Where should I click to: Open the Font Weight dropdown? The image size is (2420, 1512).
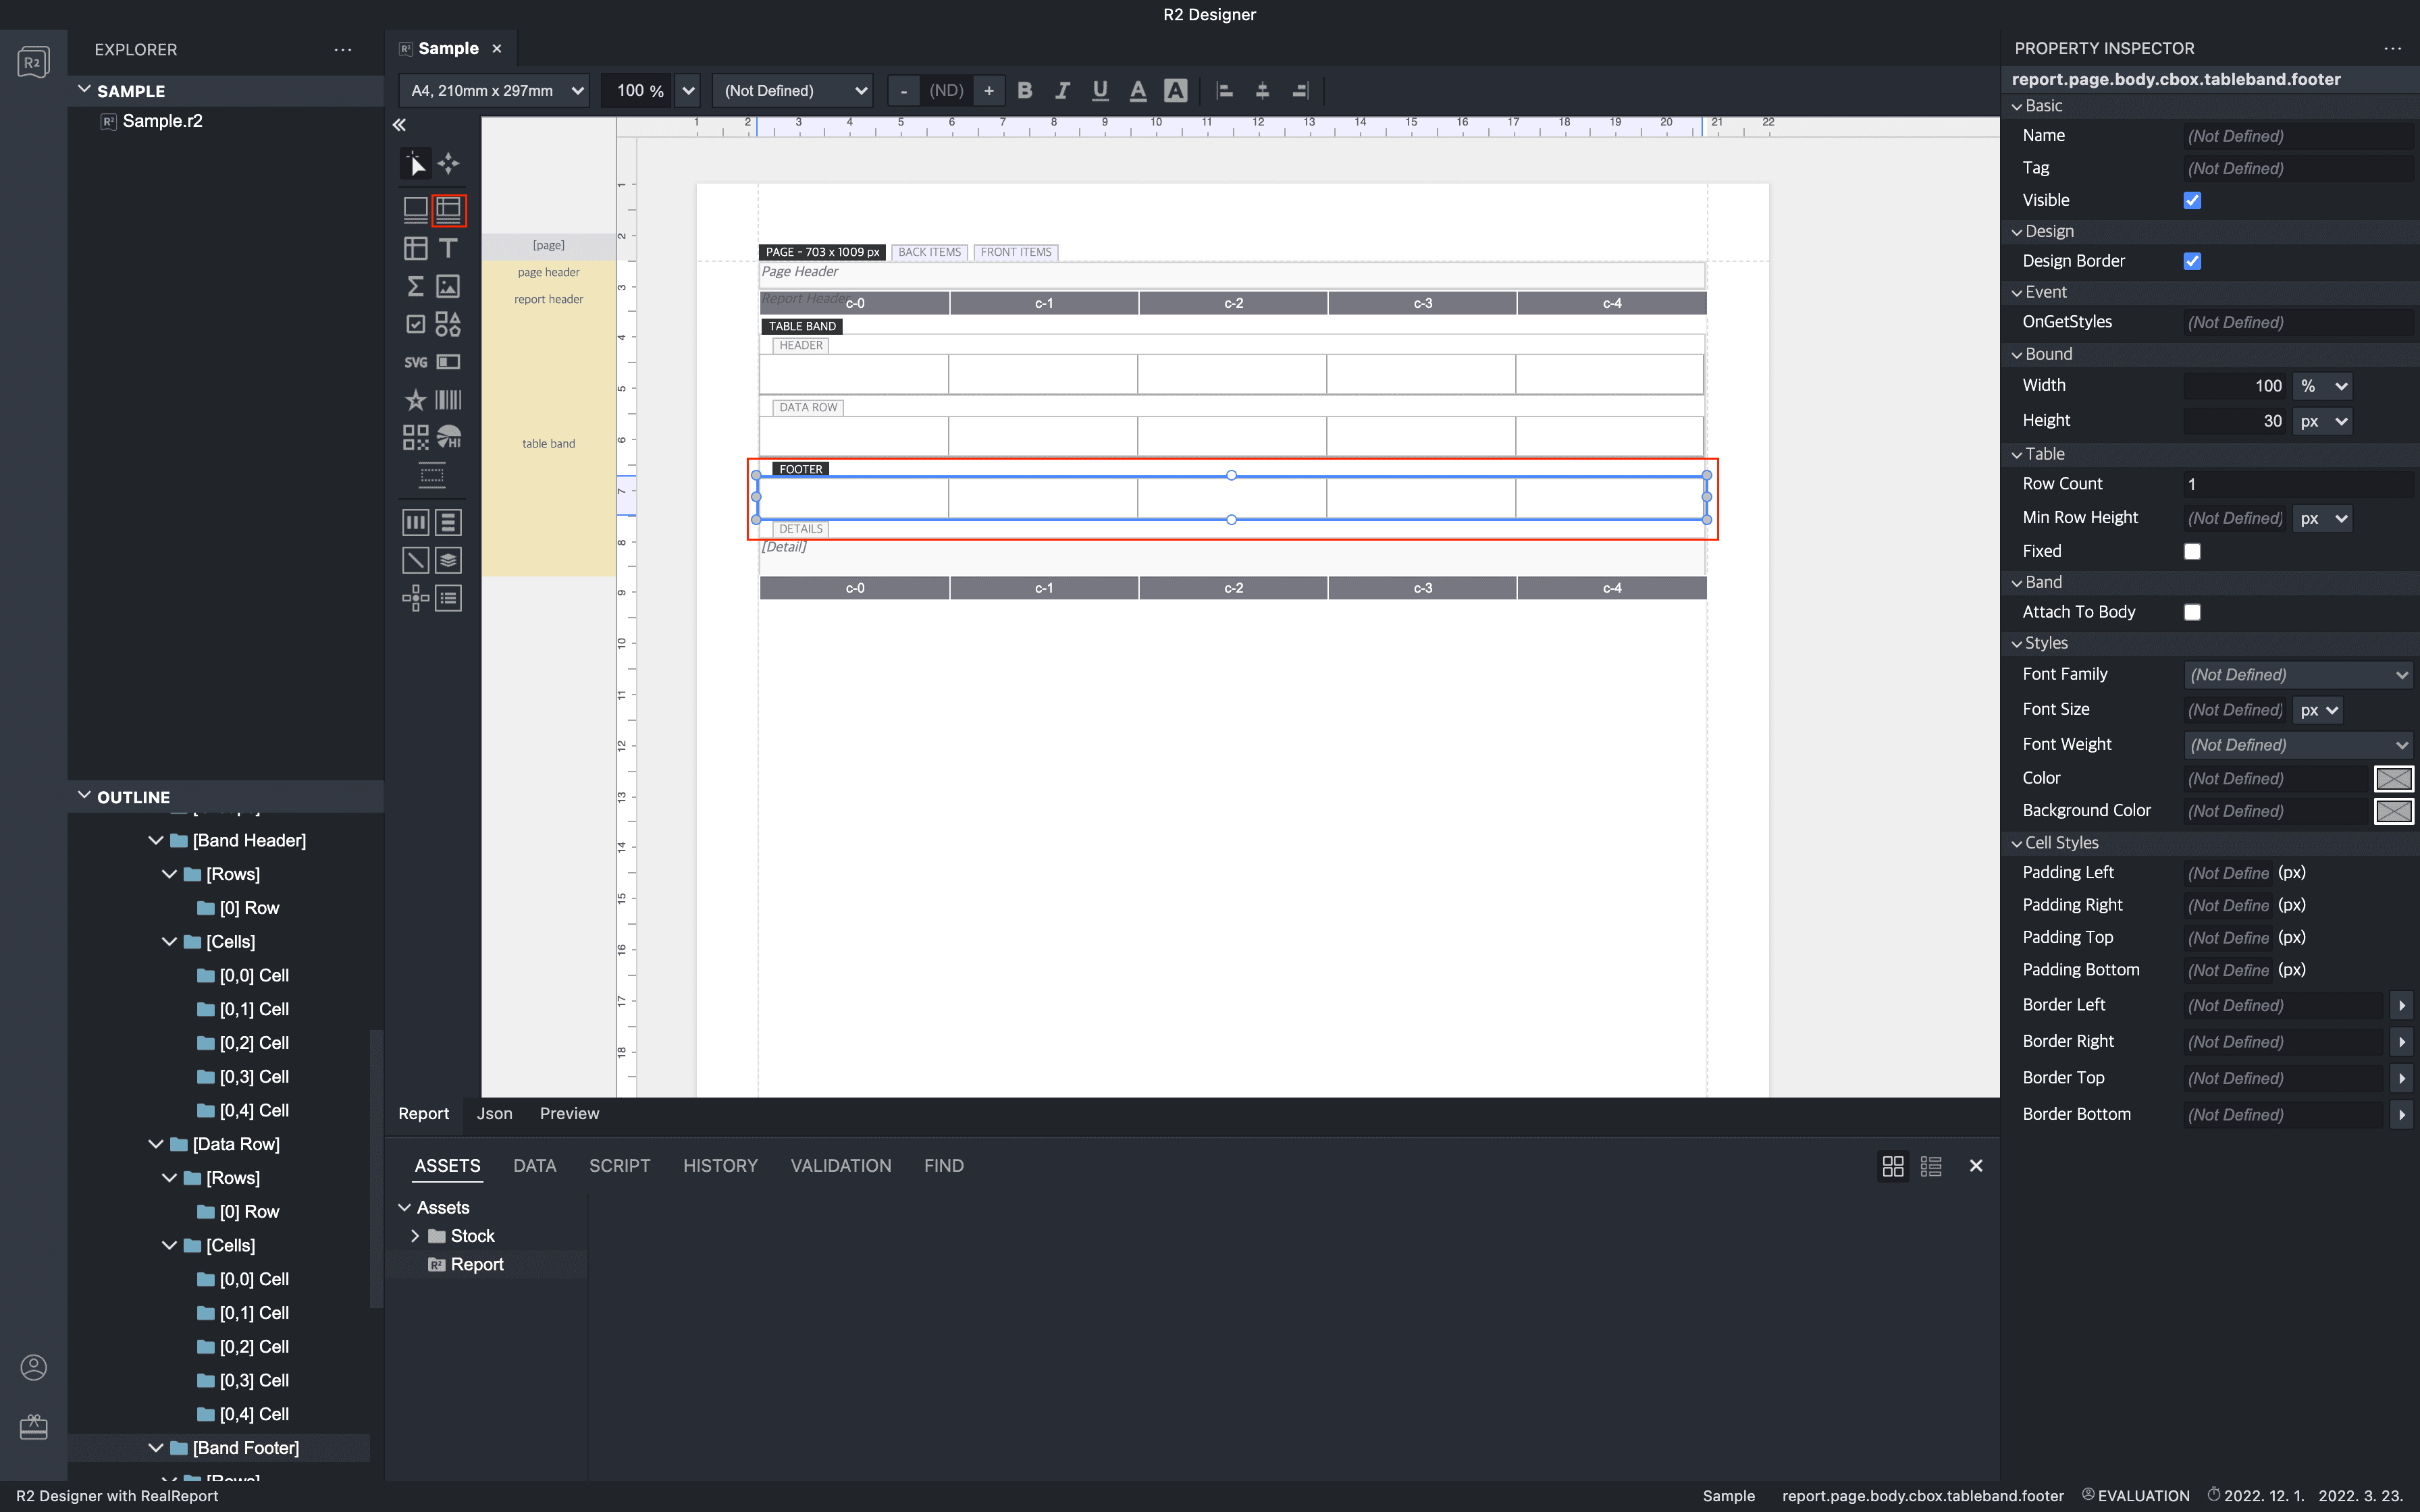(x=2298, y=745)
